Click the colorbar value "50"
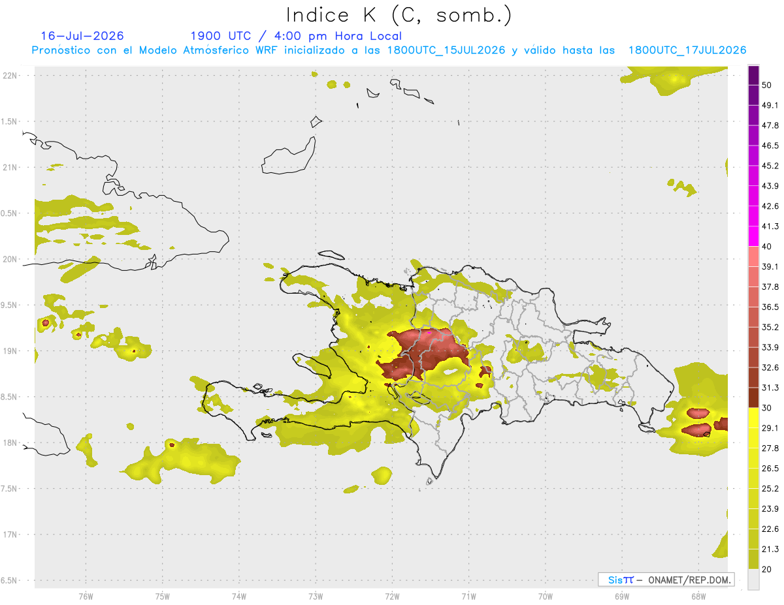This screenshot has height=605, width=784. [x=766, y=85]
